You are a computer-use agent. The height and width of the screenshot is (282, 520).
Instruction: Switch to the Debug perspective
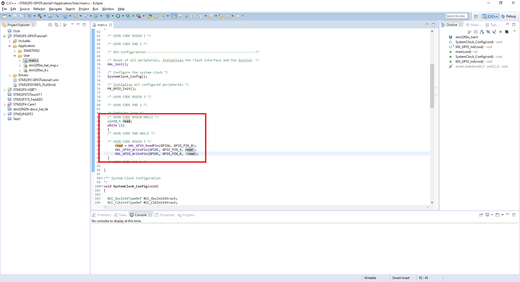pos(508,16)
